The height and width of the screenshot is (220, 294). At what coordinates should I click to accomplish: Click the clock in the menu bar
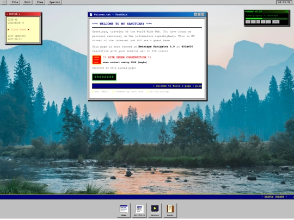point(284,2)
